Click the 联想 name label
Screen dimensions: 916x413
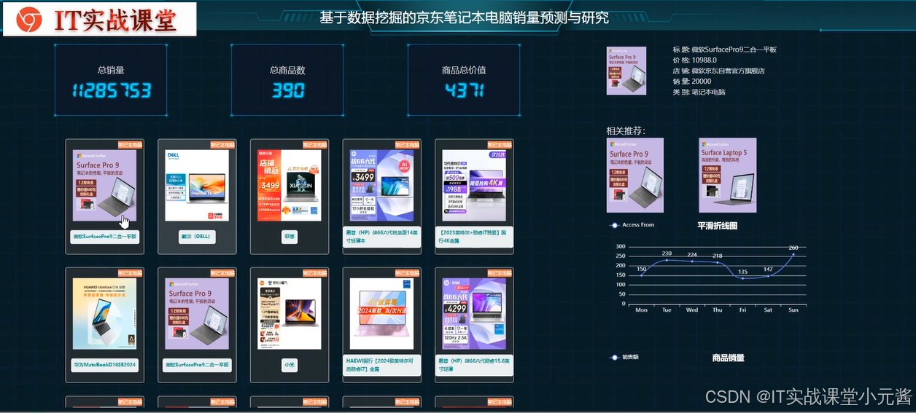[290, 237]
